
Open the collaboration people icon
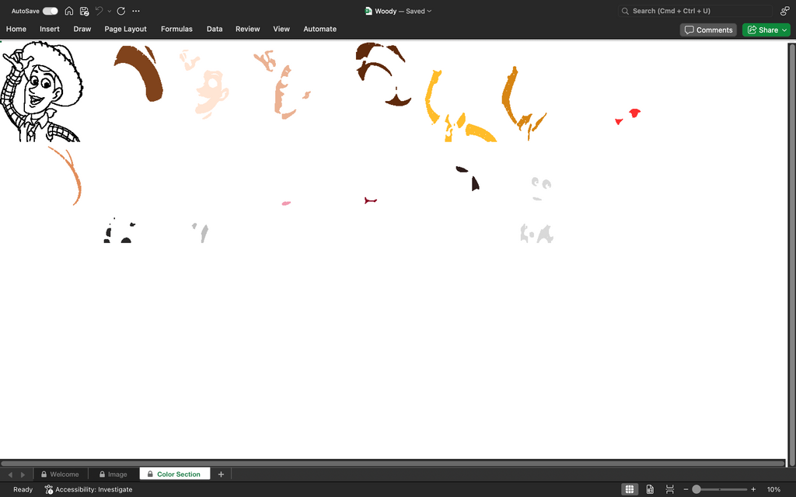point(785,11)
